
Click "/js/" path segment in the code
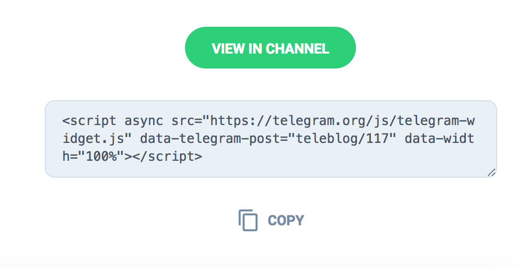(x=381, y=121)
